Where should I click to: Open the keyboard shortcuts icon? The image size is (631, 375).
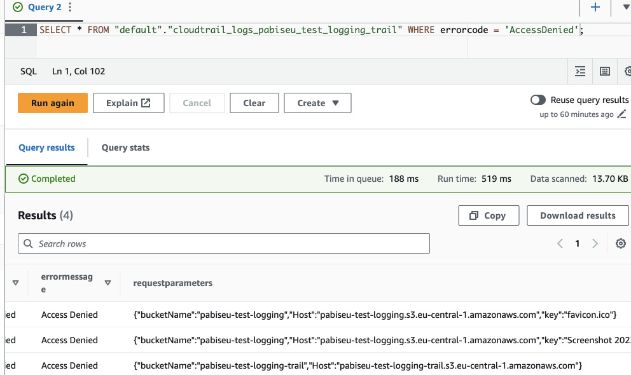[605, 71]
